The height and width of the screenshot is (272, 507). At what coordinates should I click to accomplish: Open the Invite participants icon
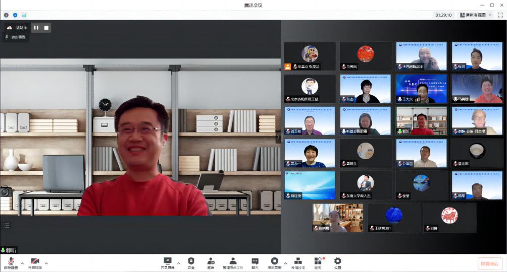pos(211,261)
